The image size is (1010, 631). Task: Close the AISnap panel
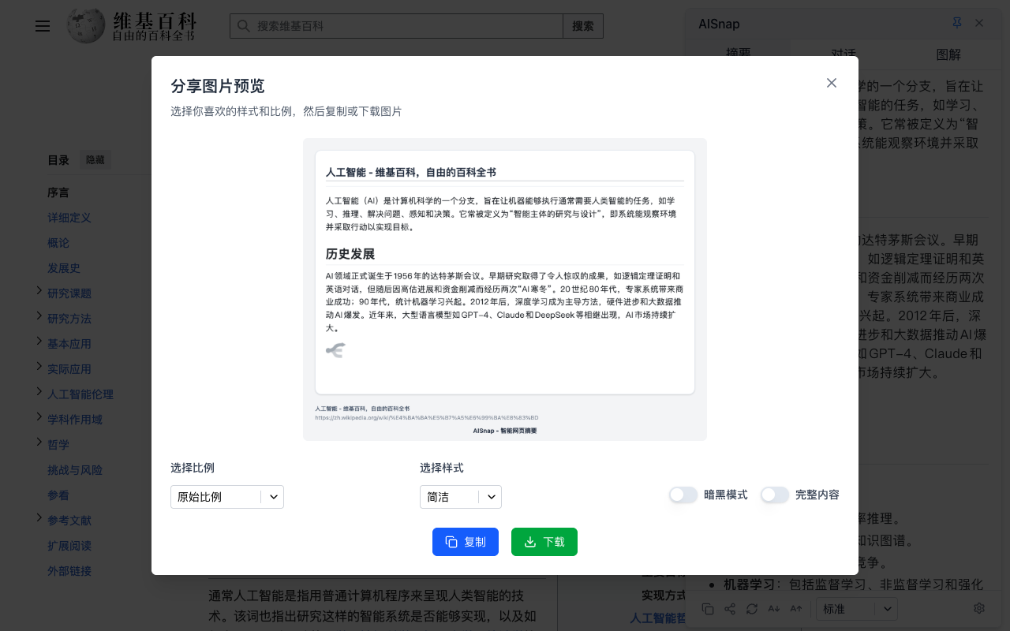(x=979, y=24)
